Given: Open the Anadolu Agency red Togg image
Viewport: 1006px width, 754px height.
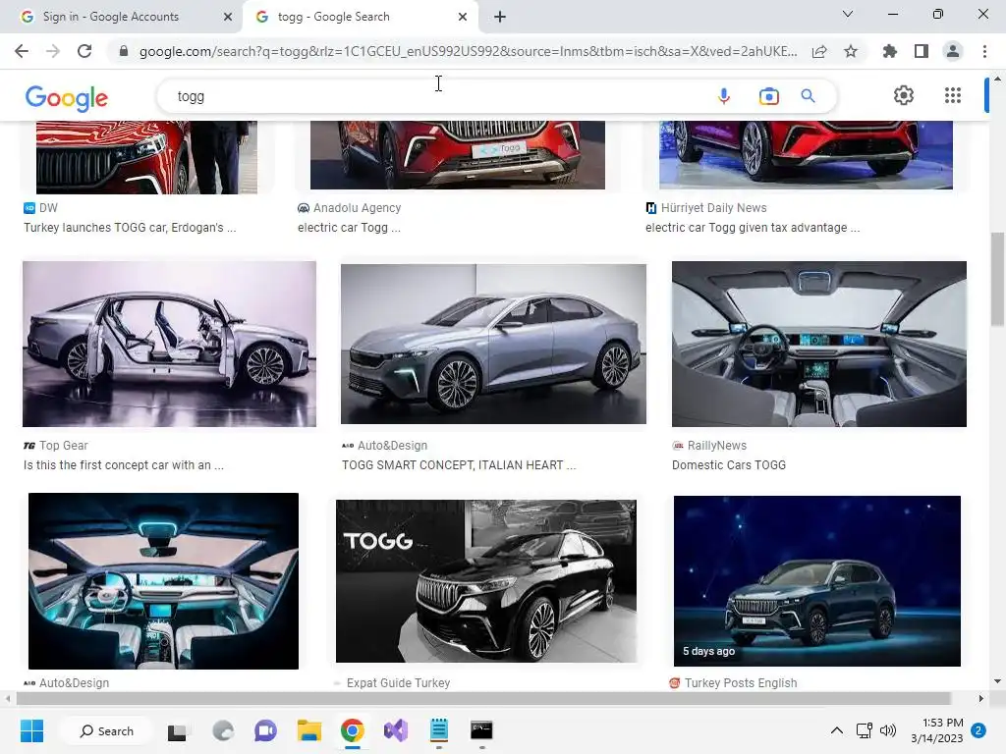Looking at the screenshot, I should click(x=458, y=154).
